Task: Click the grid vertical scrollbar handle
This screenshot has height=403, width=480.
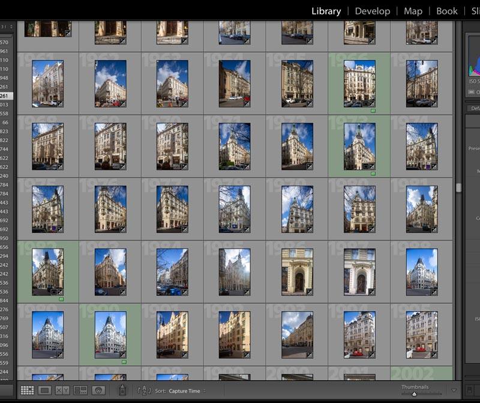Action: [458, 187]
